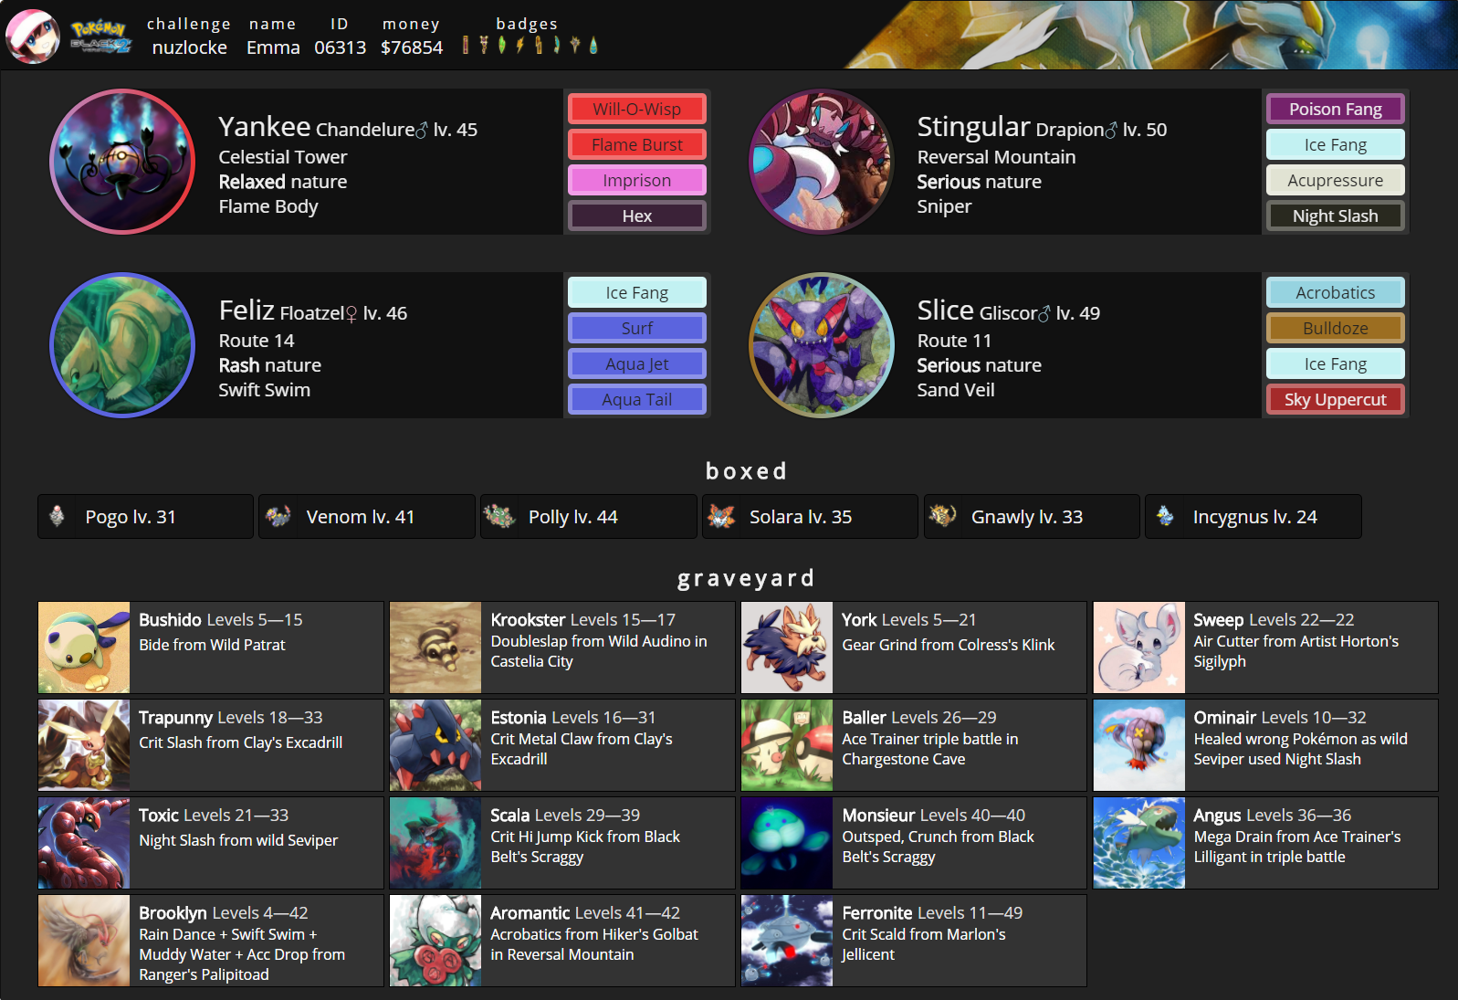Select the Toxic Badge, second in the badges row
This screenshot has width=1458, height=1000.
pos(484,45)
